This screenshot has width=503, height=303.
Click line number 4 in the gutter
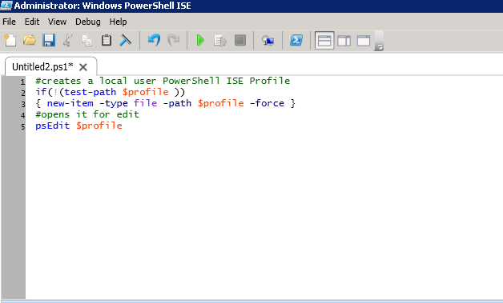22,115
